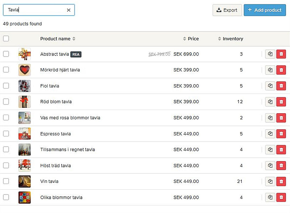Click the Add product button

tap(265, 10)
